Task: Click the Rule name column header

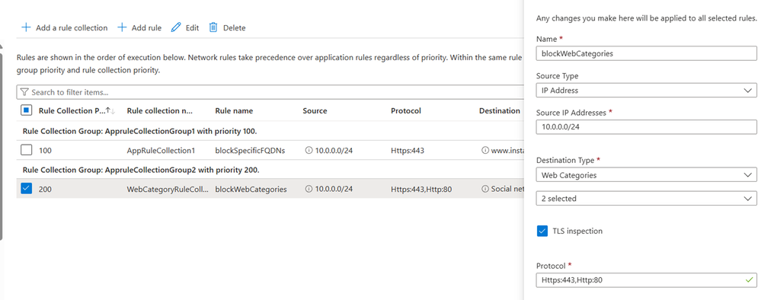Action: [x=234, y=110]
